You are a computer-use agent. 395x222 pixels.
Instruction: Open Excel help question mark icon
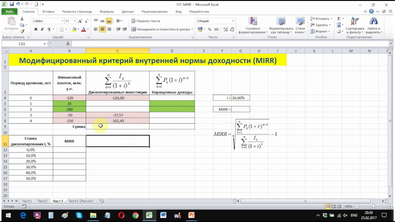pos(371,11)
